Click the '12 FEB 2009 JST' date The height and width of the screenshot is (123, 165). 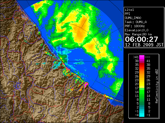pyautogui.click(x=144, y=45)
